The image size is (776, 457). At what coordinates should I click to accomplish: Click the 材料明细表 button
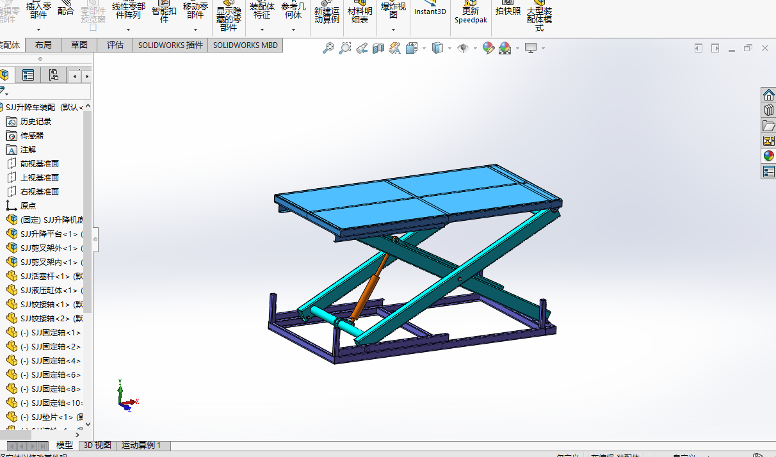[360, 12]
